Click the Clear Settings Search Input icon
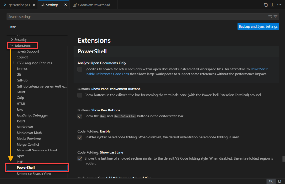Screen dimensions: 285x184 (269, 17)
